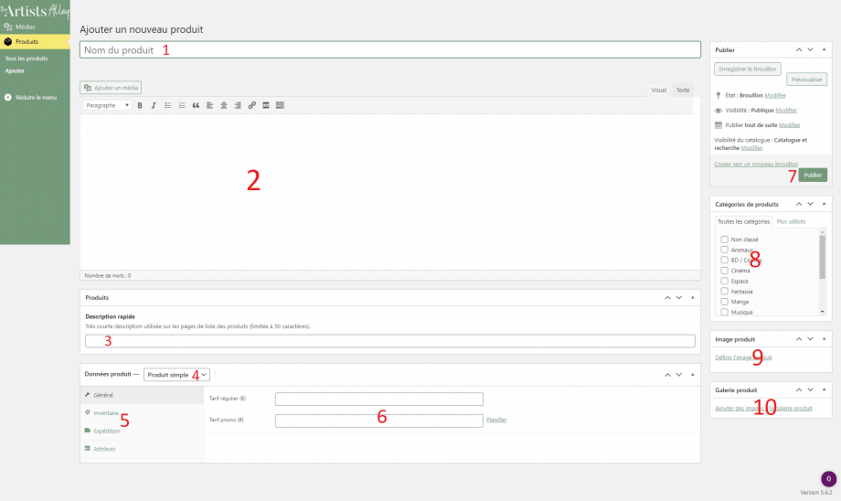Click the Tarif régulier input field
This screenshot has height=501, width=841.
click(x=379, y=400)
